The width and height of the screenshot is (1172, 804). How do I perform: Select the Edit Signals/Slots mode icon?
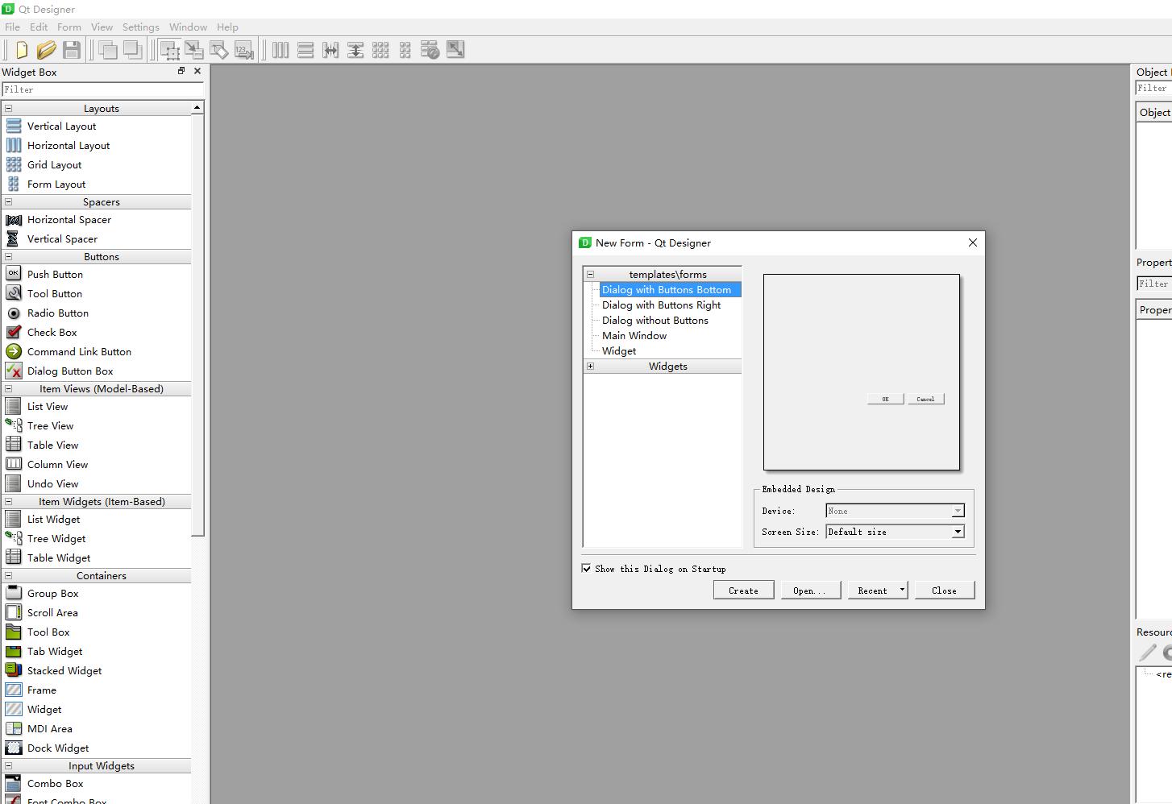pyautogui.click(x=194, y=50)
